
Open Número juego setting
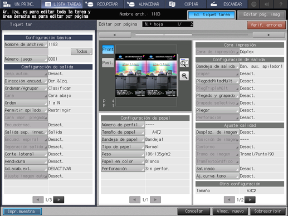pos(26,59)
